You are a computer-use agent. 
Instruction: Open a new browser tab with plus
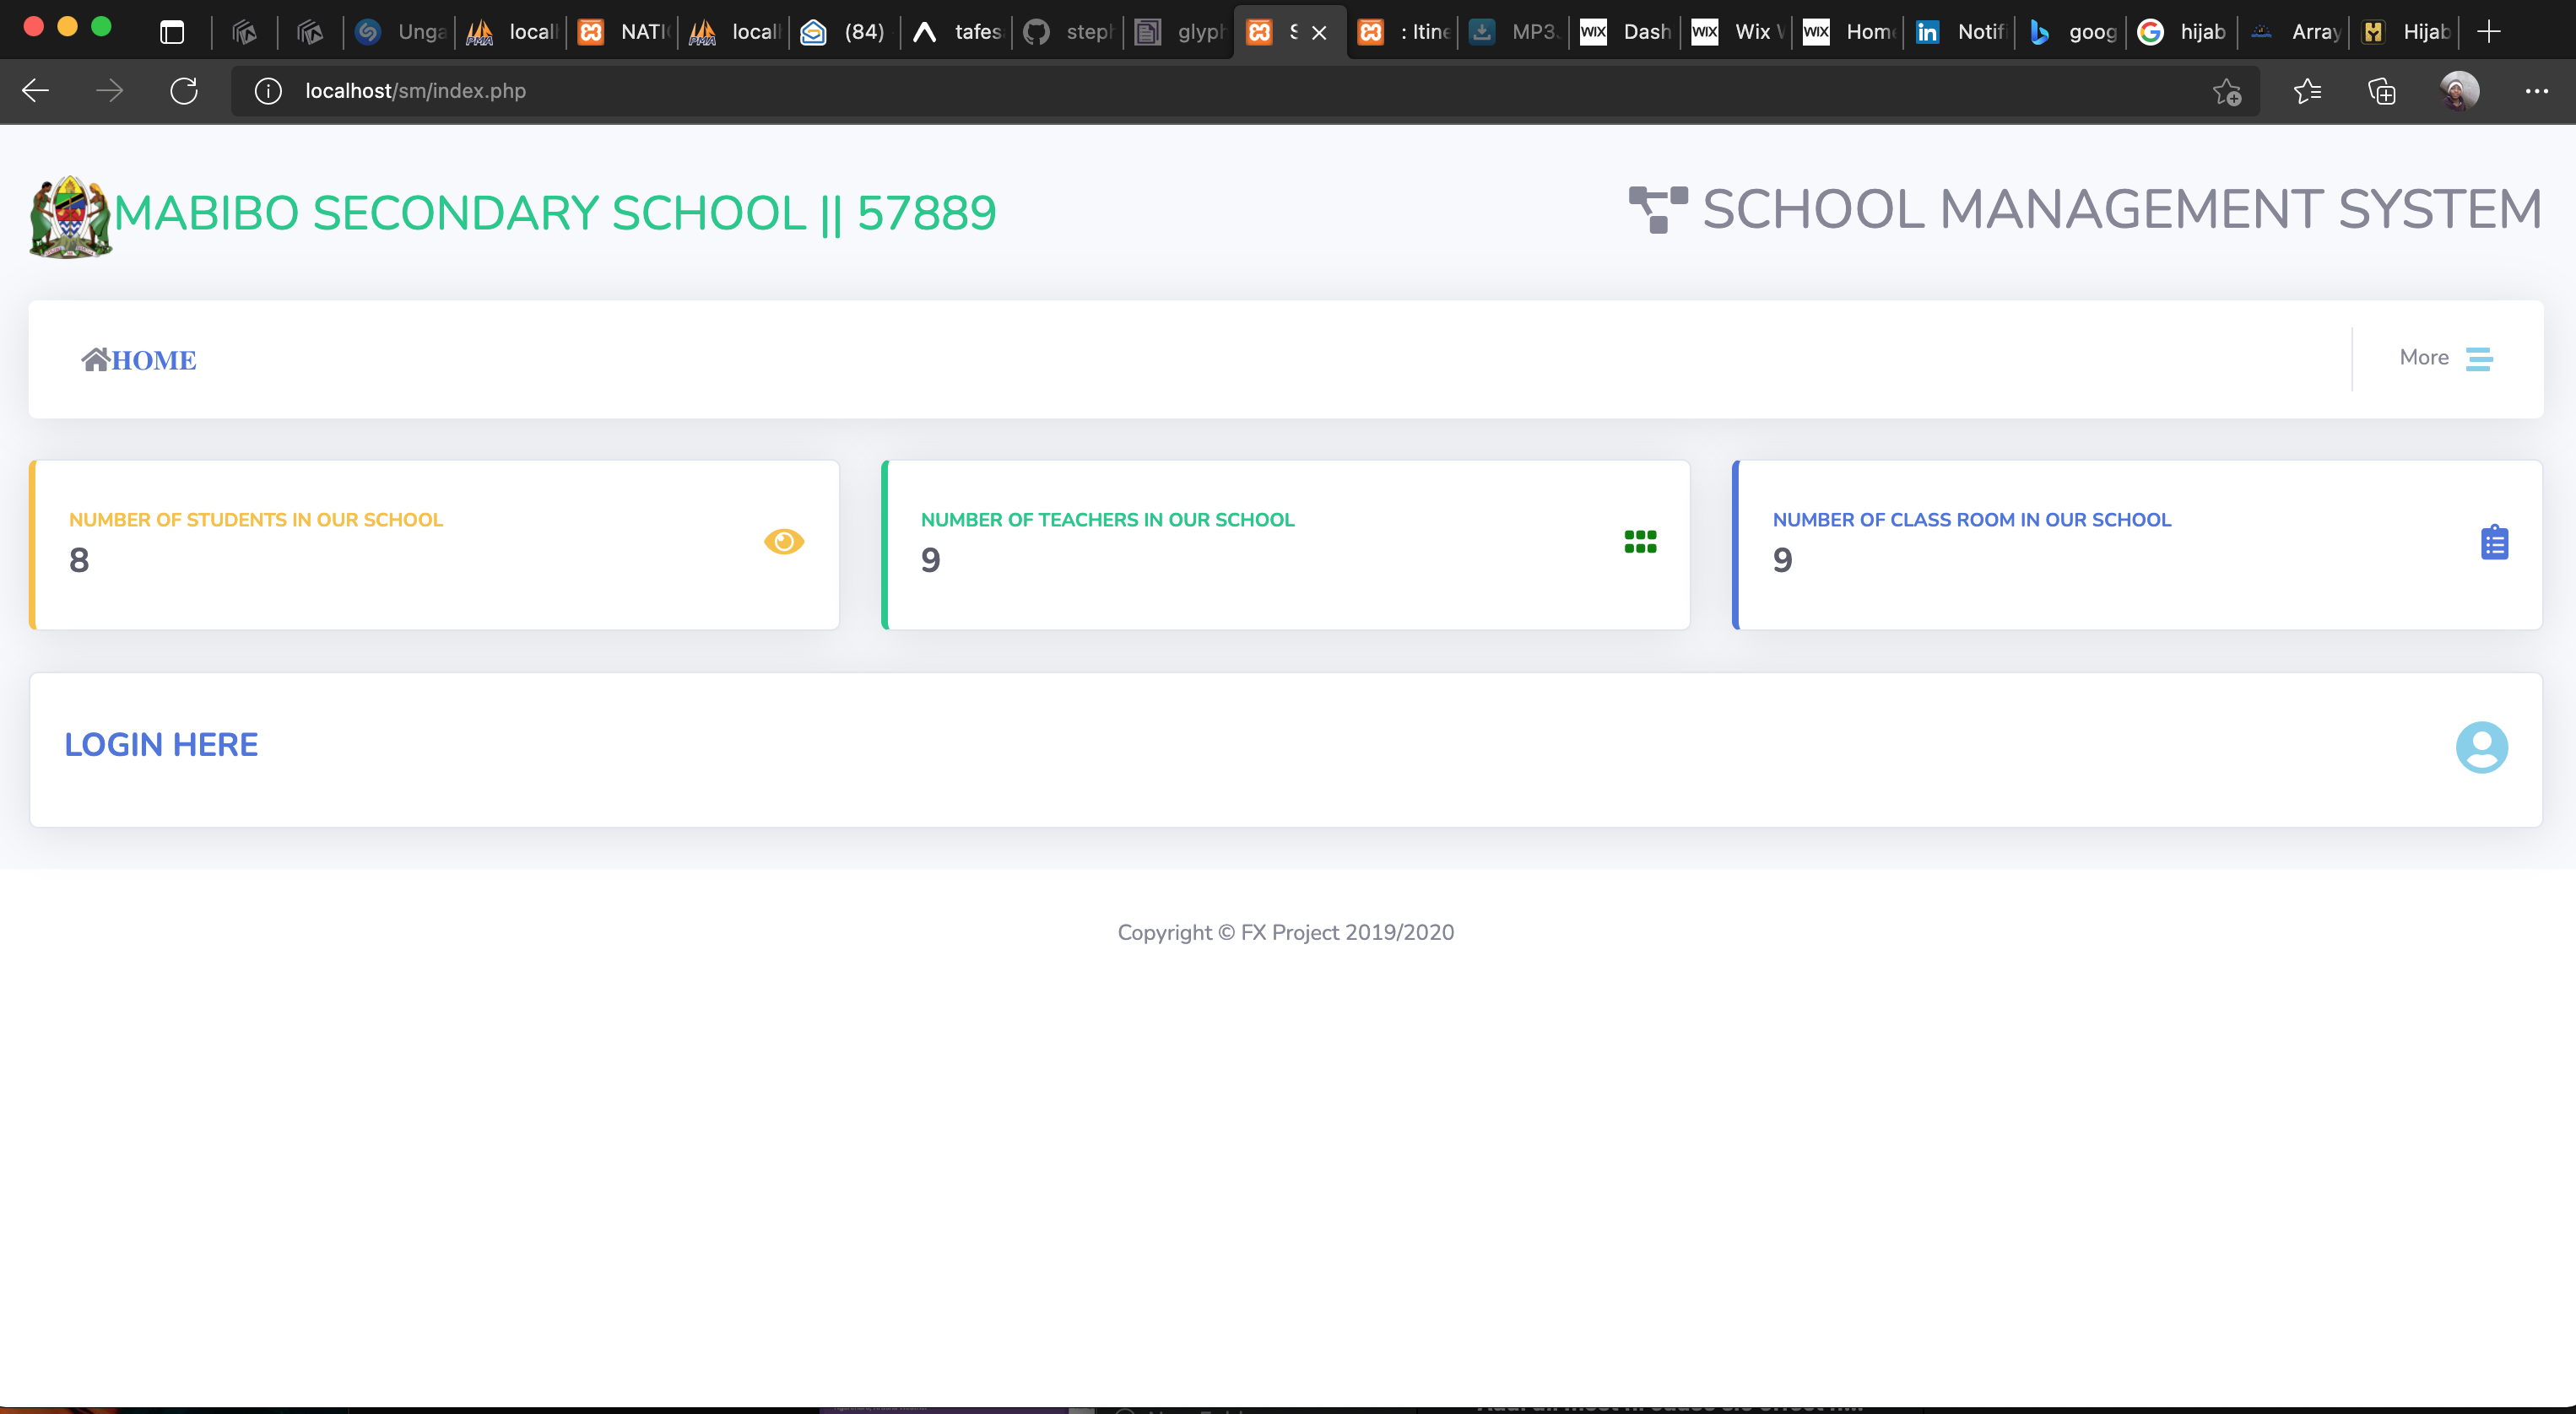click(x=2489, y=32)
